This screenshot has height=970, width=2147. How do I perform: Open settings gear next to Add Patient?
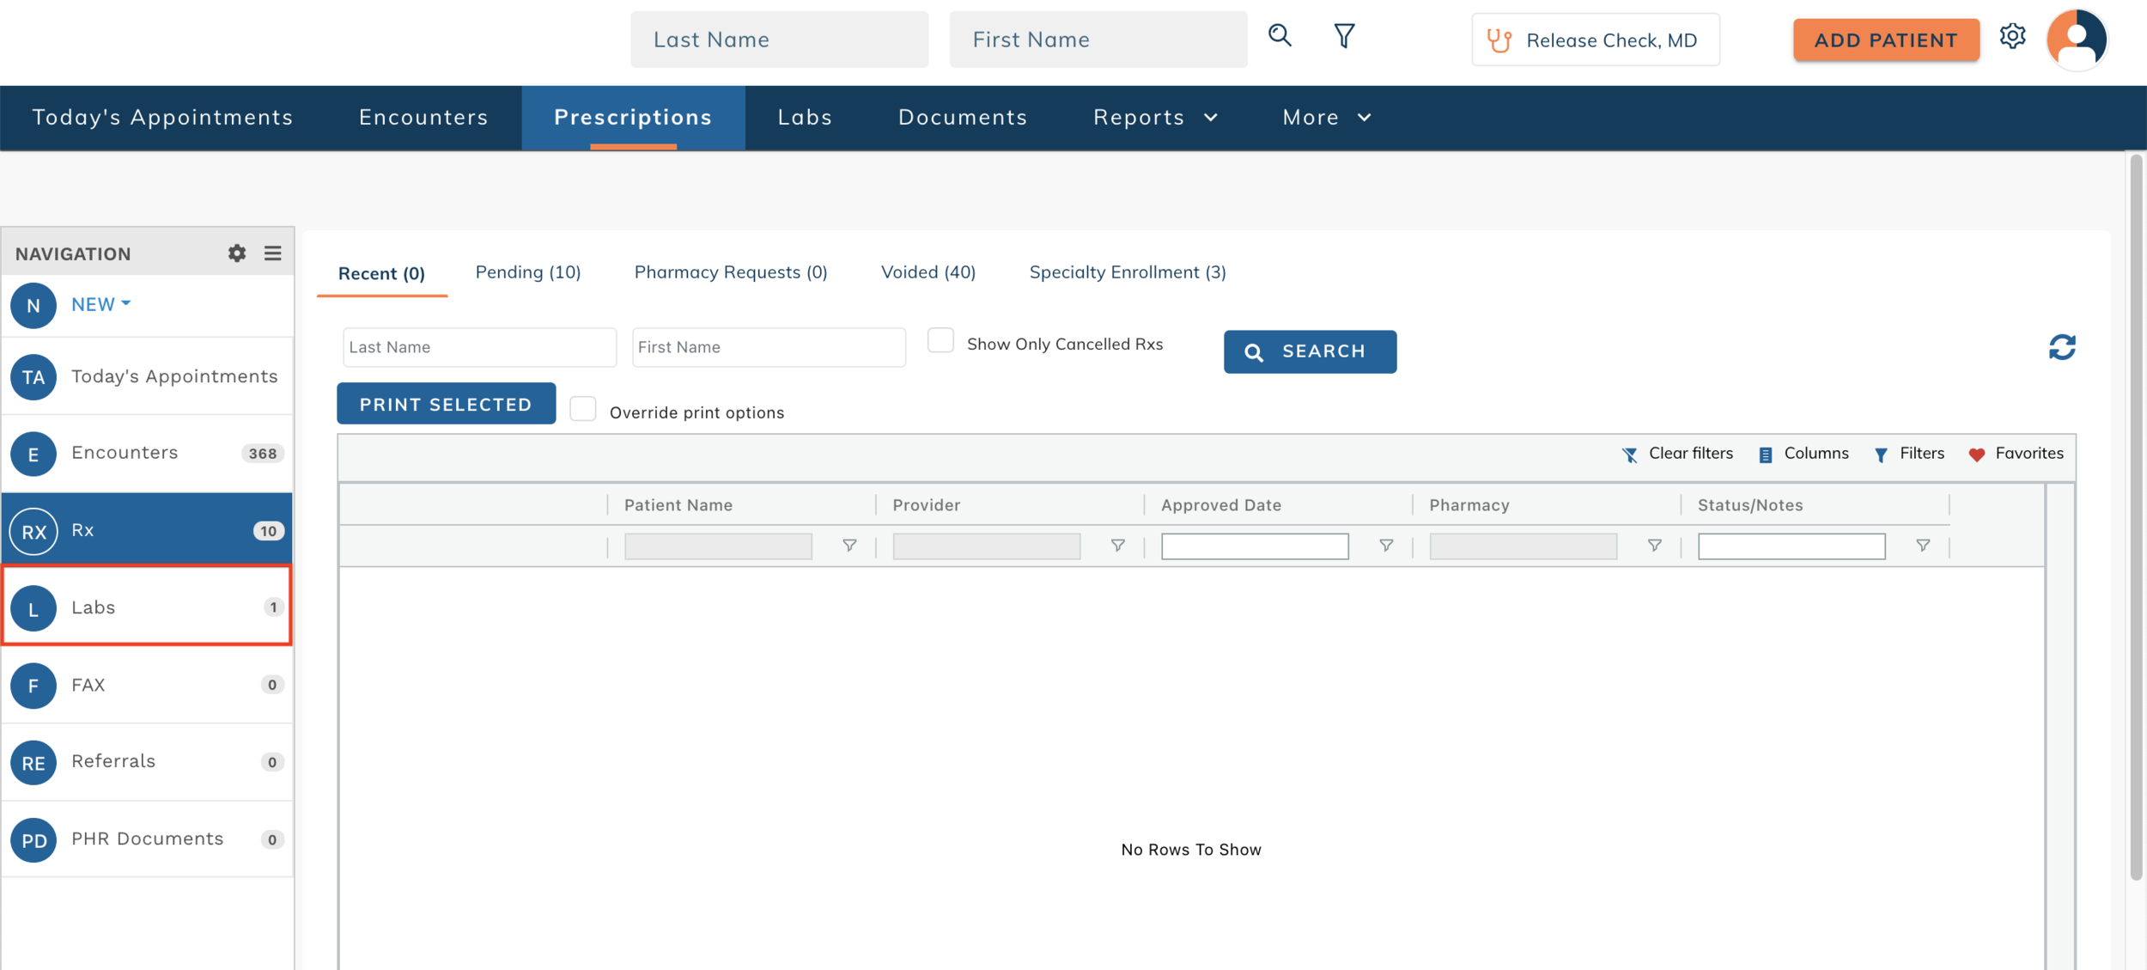[x=2012, y=37]
